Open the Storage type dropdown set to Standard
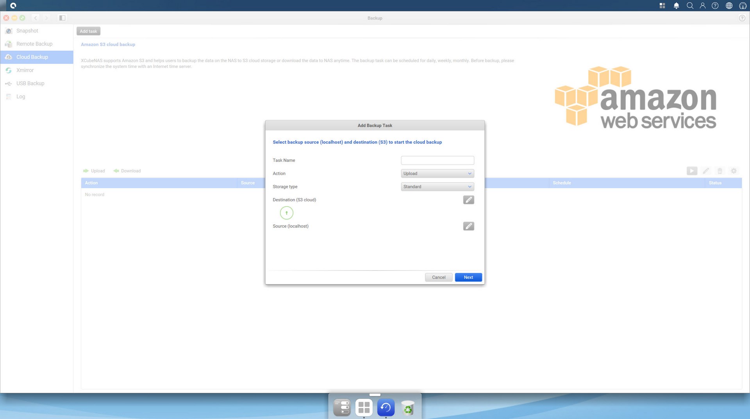This screenshot has height=419, width=750. coord(437,187)
